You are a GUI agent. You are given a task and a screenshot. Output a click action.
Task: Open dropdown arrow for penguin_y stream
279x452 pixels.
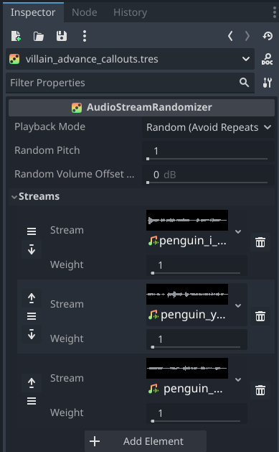(238, 305)
